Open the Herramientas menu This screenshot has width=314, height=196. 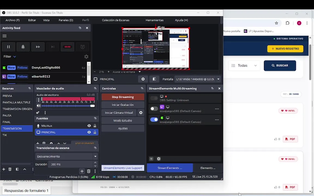154,20
